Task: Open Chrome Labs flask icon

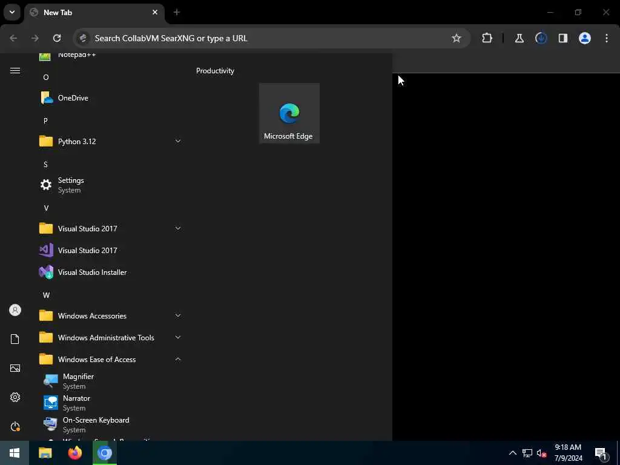Action: 519,38
